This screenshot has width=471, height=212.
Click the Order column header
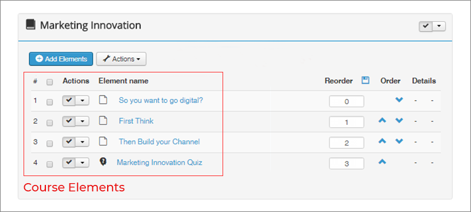(390, 81)
